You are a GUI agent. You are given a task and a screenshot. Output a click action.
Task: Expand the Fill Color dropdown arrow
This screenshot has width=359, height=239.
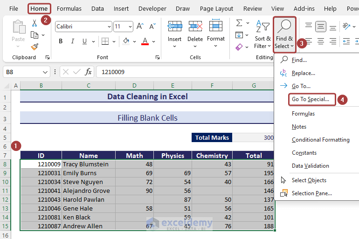[x=135, y=41]
